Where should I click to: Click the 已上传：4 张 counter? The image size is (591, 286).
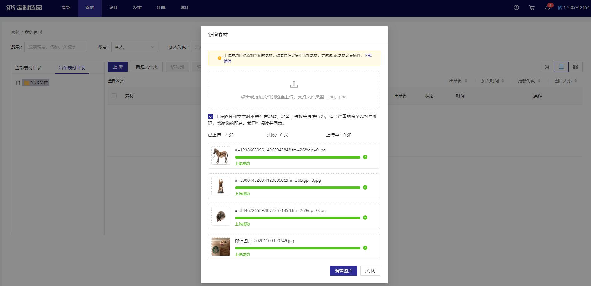click(x=221, y=135)
